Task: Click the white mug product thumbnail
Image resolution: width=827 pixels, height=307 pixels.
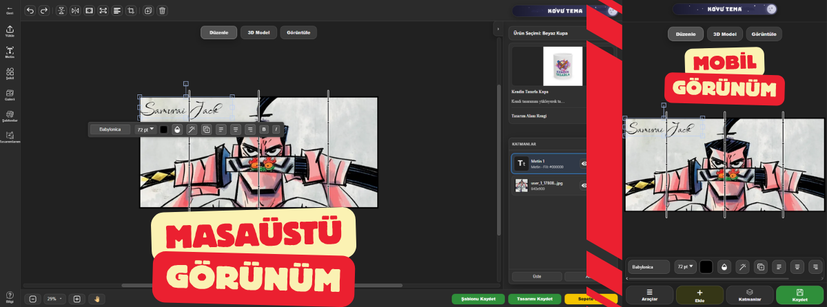Action: (562, 66)
